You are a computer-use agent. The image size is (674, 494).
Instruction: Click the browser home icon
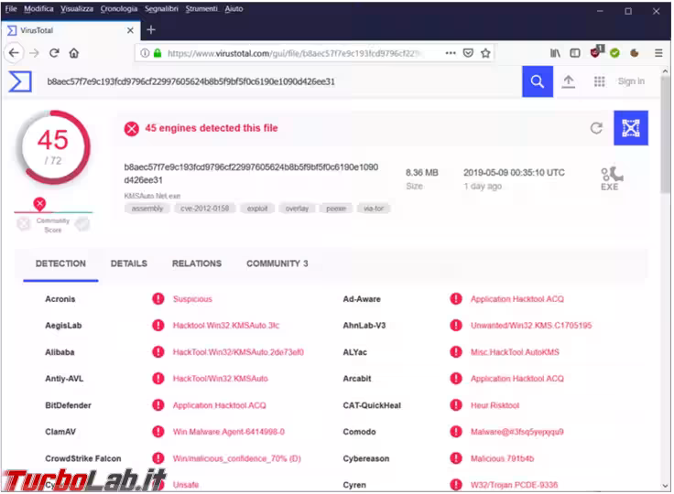coord(74,53)
